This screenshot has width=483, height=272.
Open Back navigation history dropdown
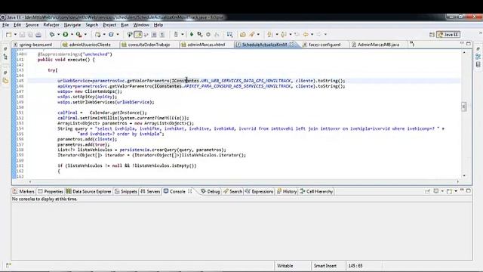click(x=312, y=35)
